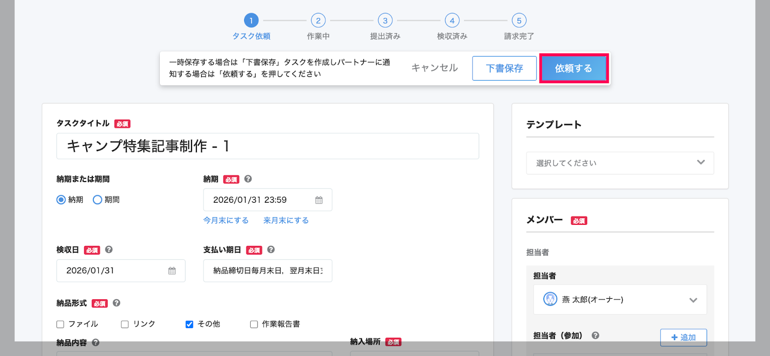Check the リンク checkbox

tap(125, 324)
